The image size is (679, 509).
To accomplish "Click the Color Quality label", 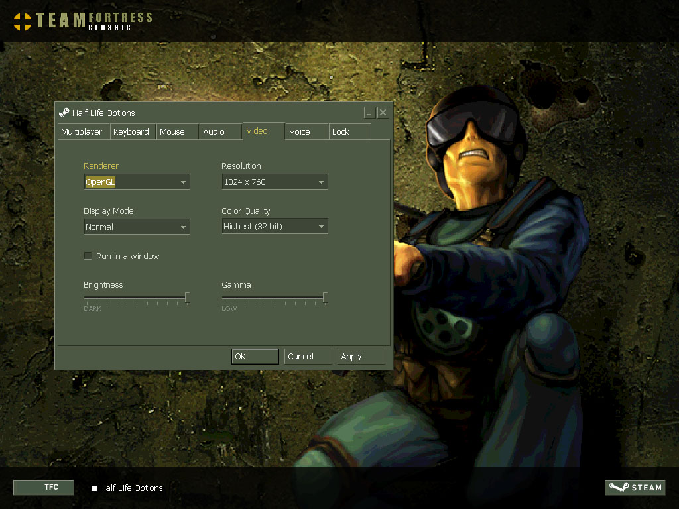I will point(246,211).
